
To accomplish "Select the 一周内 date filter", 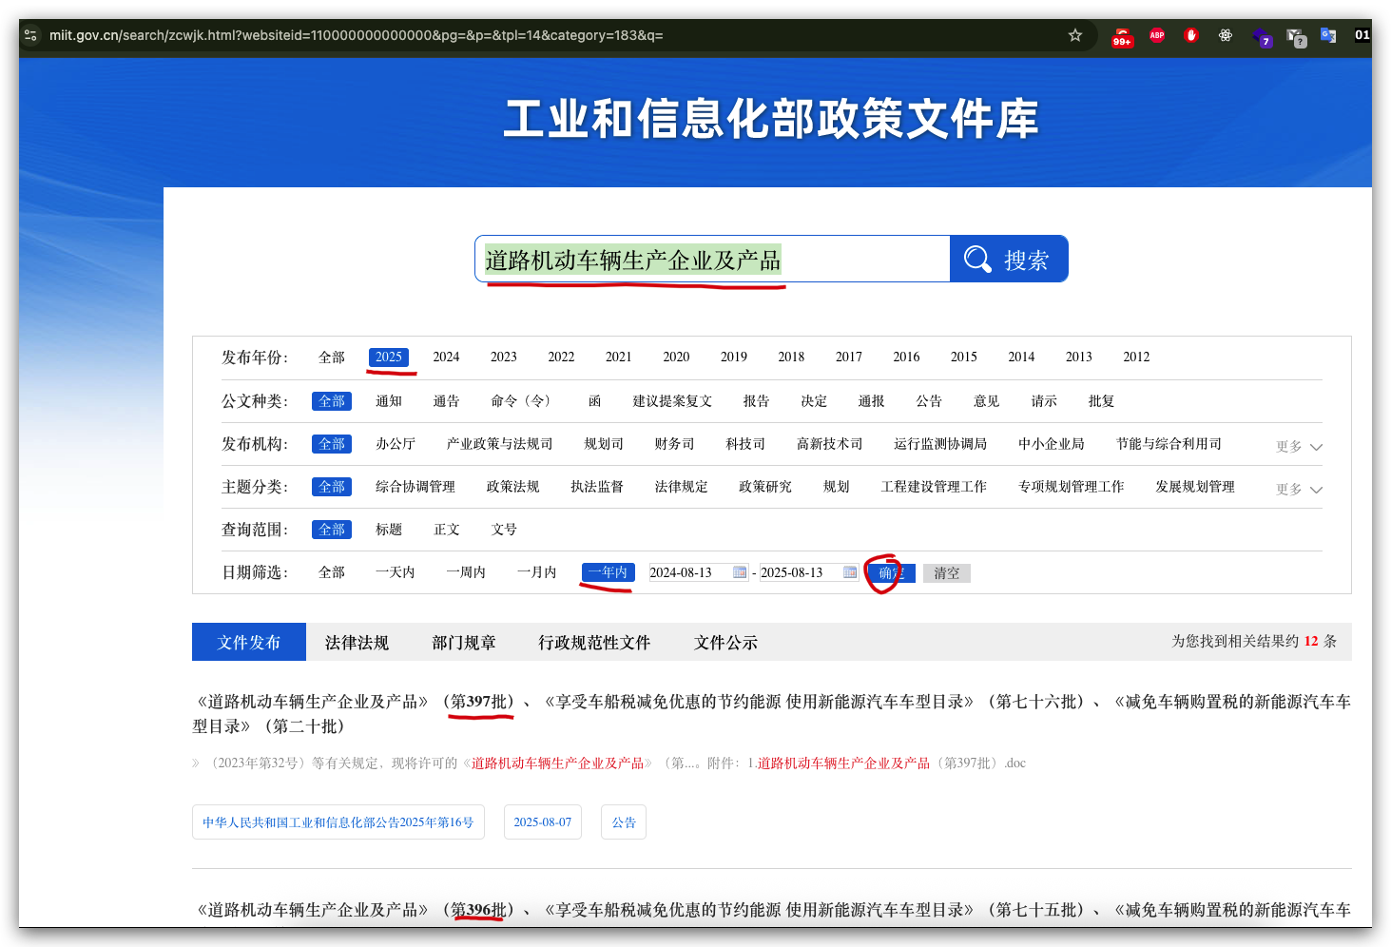I will 466,572.
